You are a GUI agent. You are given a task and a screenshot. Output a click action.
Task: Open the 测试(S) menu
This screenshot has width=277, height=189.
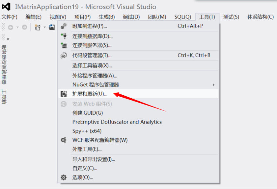pos(231,17)
